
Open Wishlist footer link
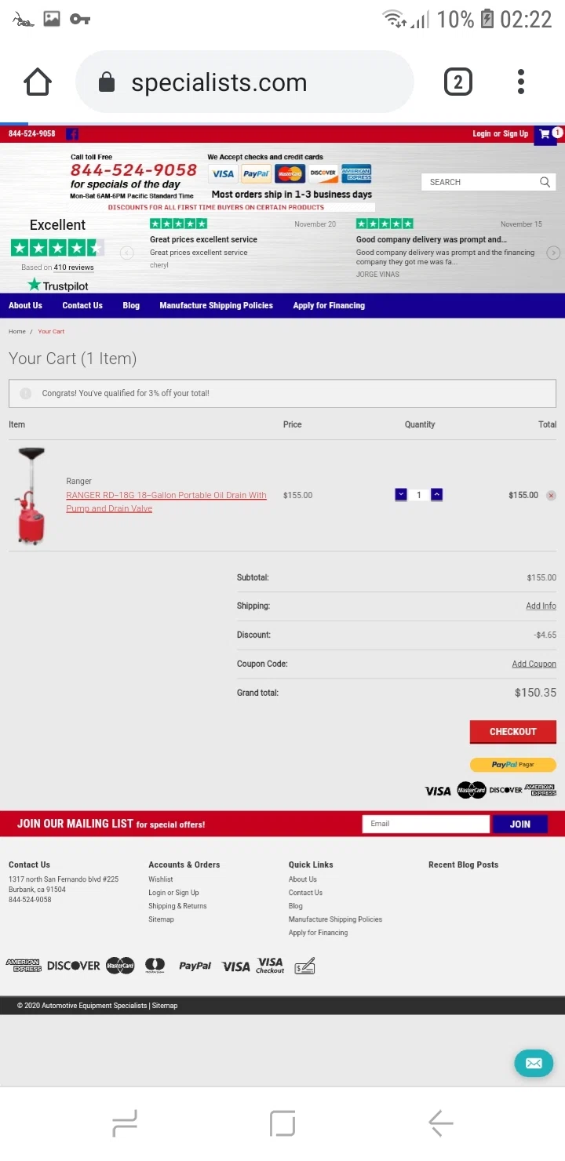coord(161,879)
